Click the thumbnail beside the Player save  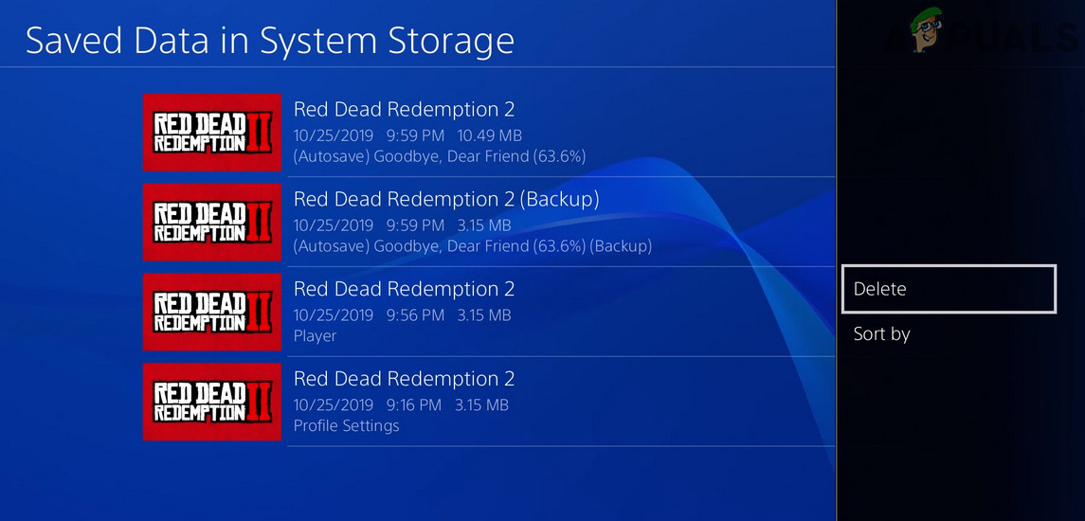[212, 312]
